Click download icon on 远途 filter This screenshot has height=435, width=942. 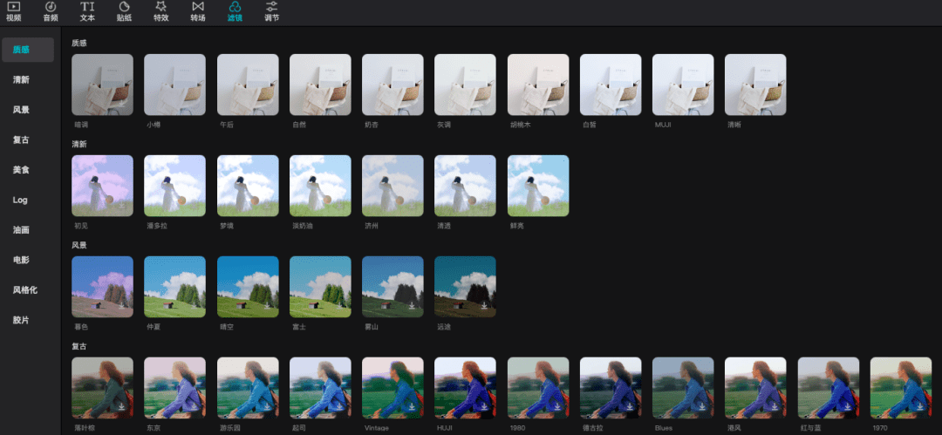(484, 306)
